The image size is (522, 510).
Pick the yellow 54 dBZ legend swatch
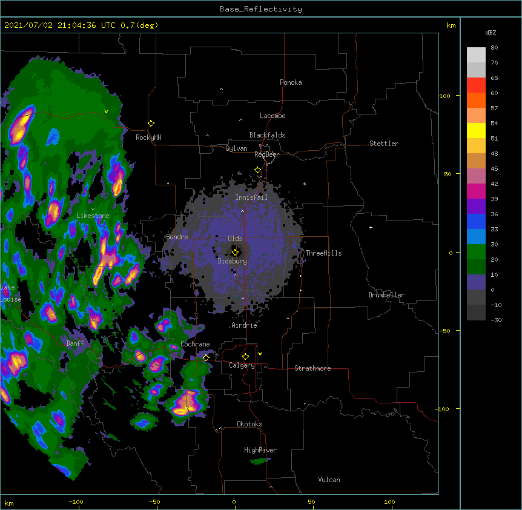[476, 130]
